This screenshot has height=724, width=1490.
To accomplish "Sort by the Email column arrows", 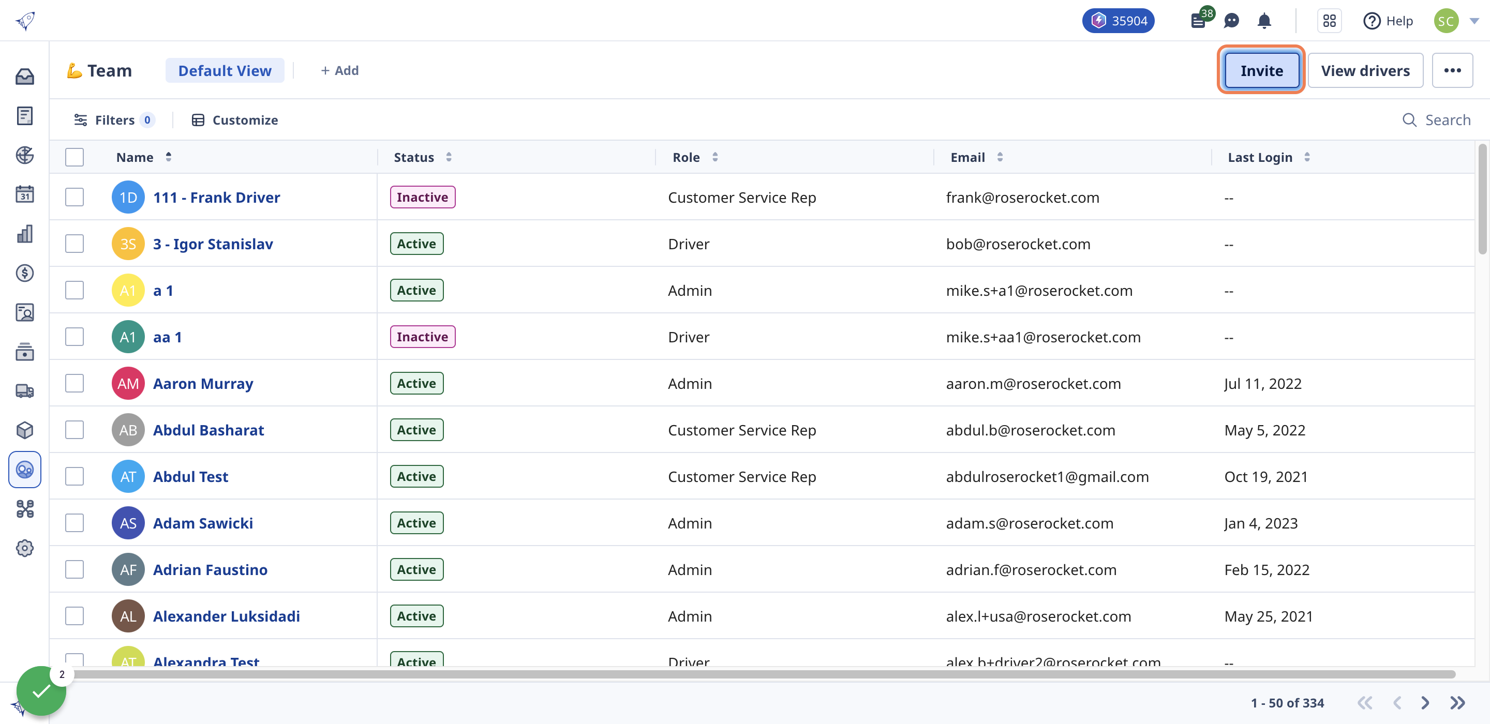I will tap(1000, 157).
